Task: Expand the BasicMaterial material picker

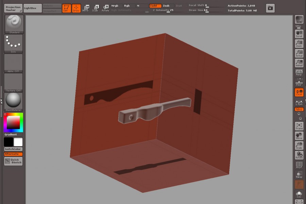Action: 13,102
